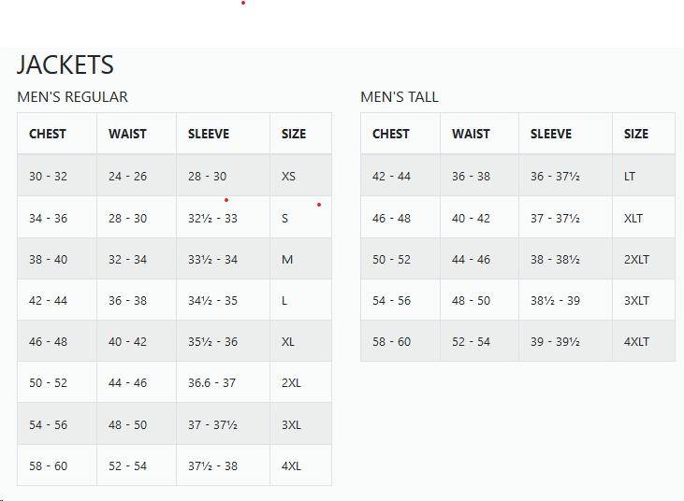
Task: Click the 28 - 30 sleeve value
Action: [207, 177]
